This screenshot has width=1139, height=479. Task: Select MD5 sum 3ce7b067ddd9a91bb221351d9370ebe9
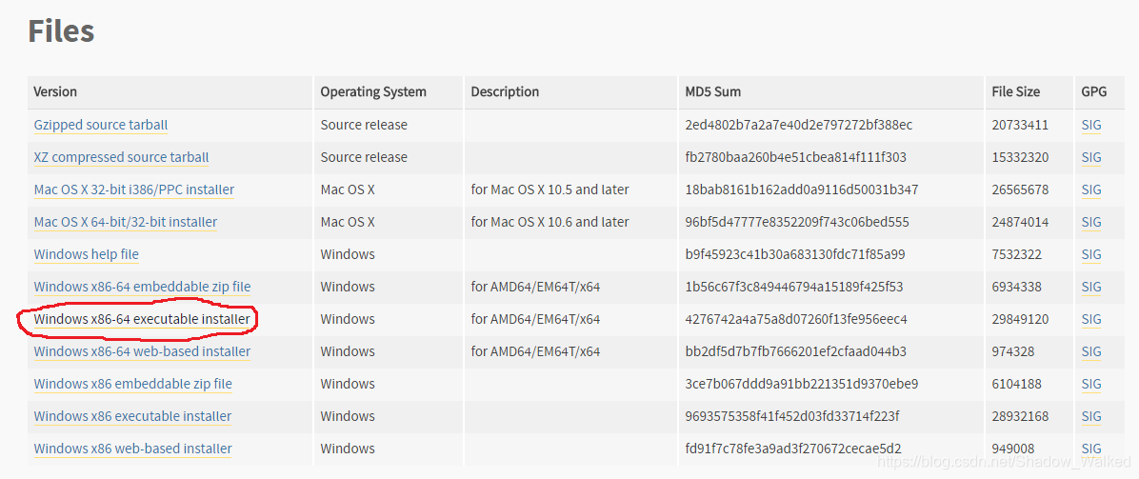(801, 384)
